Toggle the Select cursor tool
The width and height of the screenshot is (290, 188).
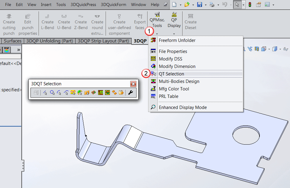tap(237, 4)
